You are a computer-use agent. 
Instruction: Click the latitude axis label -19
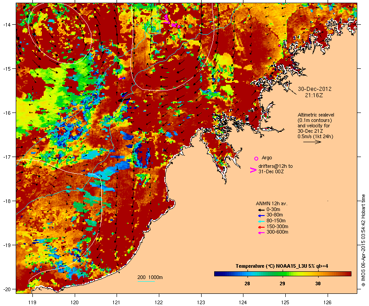[6, 245]
